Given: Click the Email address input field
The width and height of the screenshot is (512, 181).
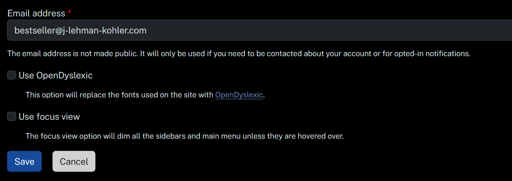Looking at the screenshot, I should [x=259, y=30].
